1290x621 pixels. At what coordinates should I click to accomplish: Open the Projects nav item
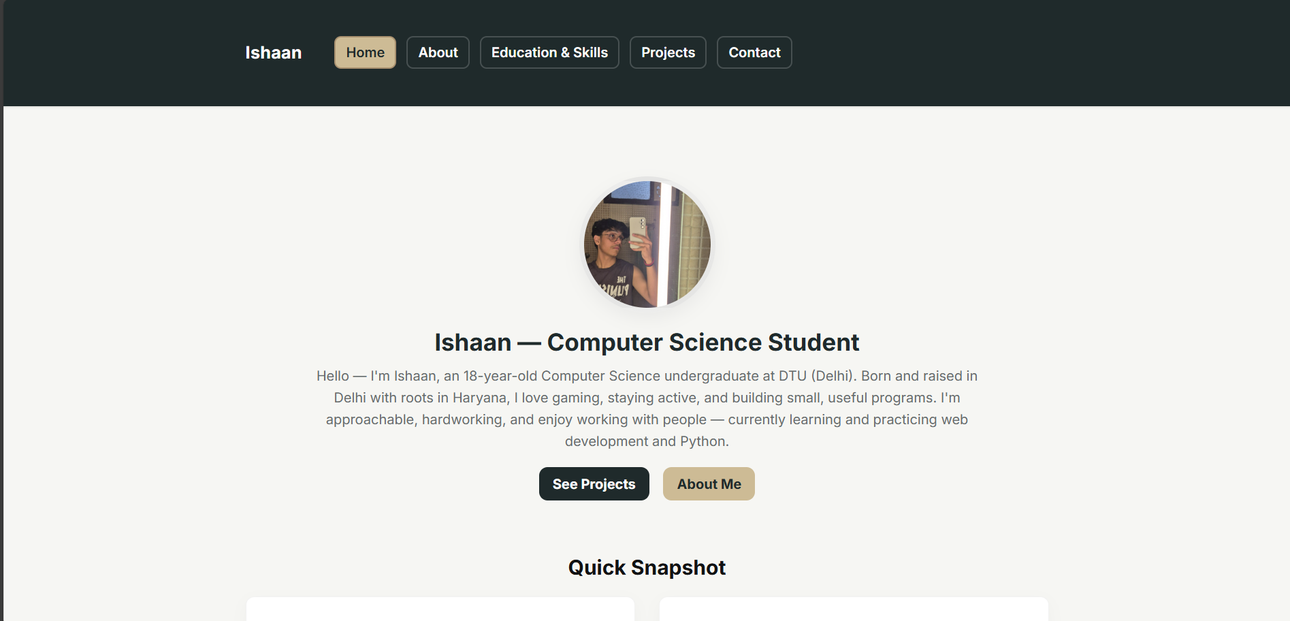668,52
